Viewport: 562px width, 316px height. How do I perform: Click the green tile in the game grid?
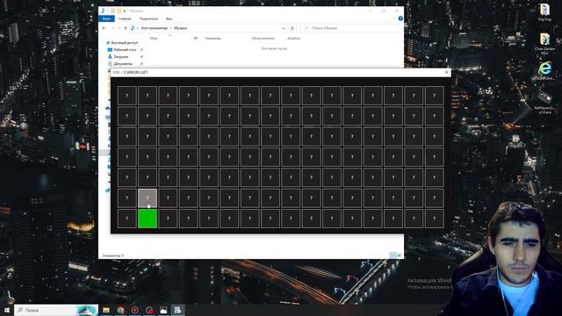tap(148, 219)
